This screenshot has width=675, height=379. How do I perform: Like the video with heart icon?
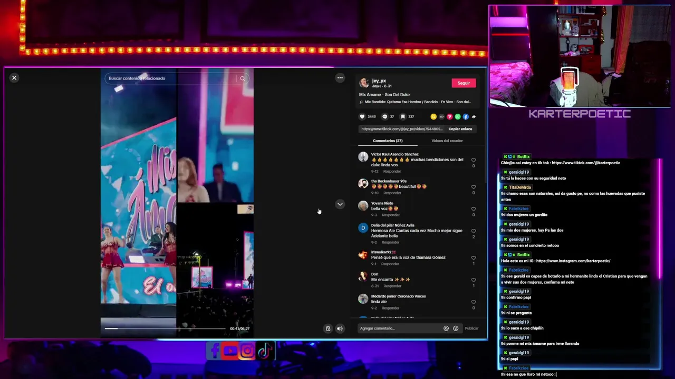[362, 117]
